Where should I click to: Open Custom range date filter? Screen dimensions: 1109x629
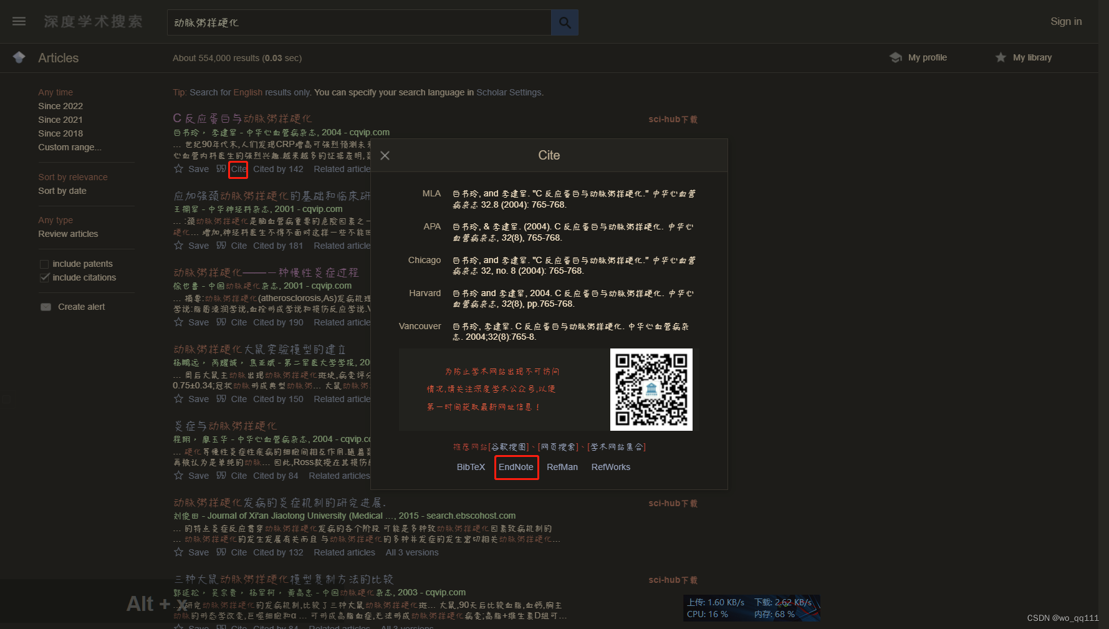pyautogui.click(x=70, y=147)
